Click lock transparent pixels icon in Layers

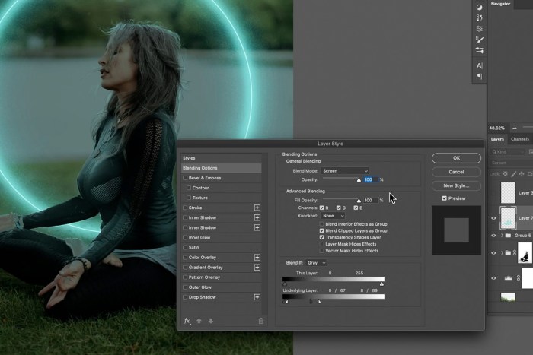[x=505, y=174]
